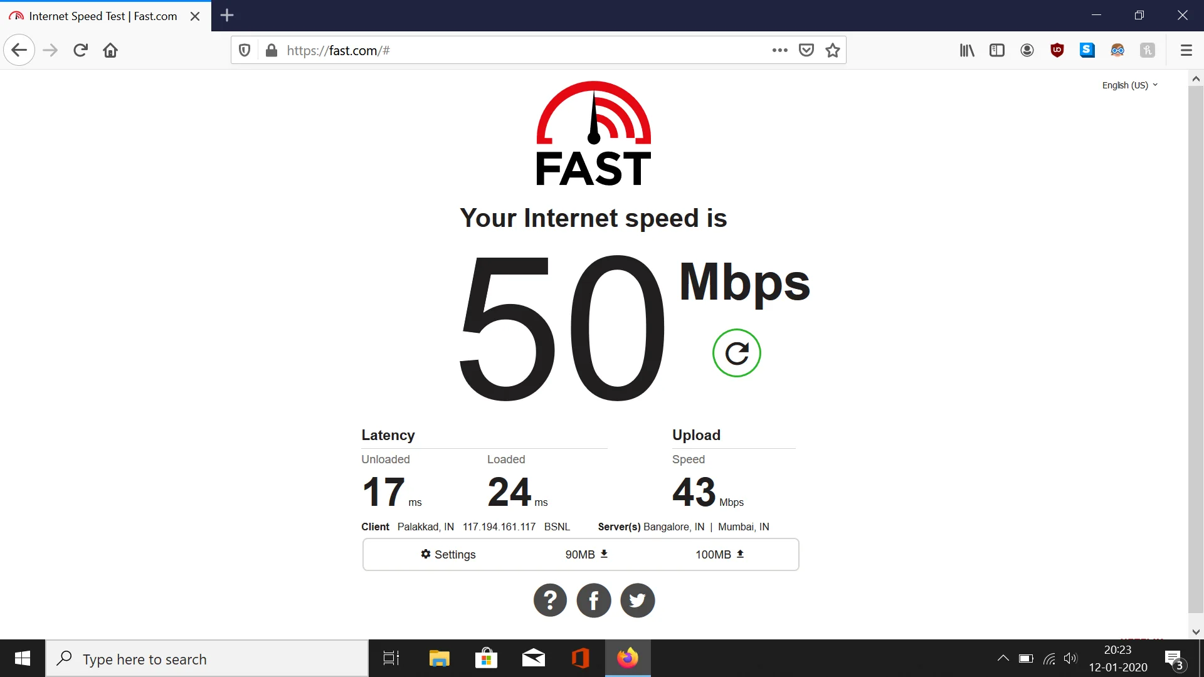Screen dimensions: 1204x677
Task: Open Microsoft Store from the taskbar
Action: point(486,658)
